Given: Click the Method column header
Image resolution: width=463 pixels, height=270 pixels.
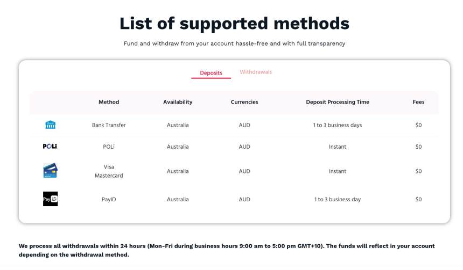Looking at the screenshot, I should [109, 102].
